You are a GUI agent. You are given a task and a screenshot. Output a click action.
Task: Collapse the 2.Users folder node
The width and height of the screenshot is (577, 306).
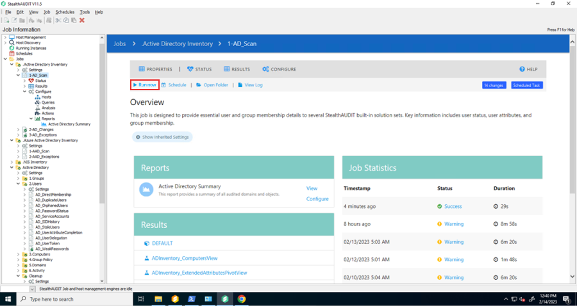[x=19, y=184]
